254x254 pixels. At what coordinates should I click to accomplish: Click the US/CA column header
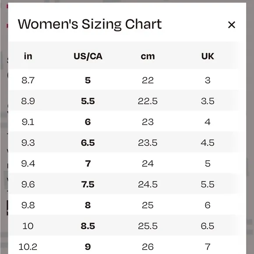pyautogui.click(x=88, y=56)
